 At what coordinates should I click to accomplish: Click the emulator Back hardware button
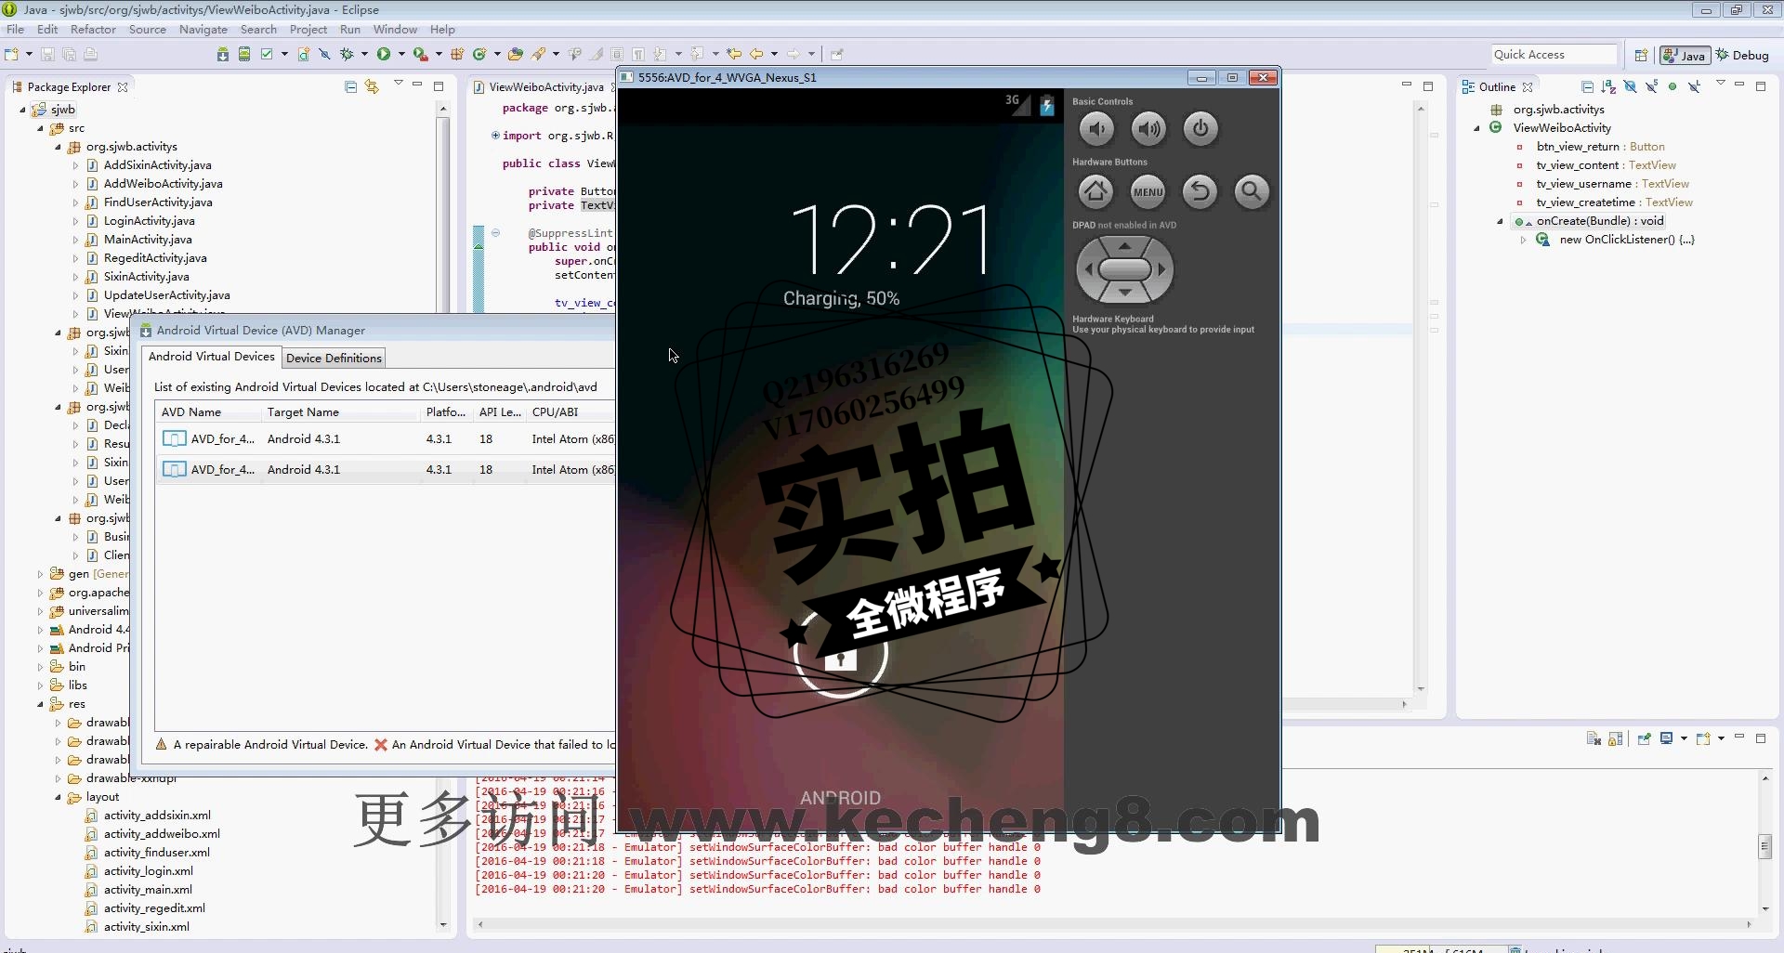pyautogui.click(x=1200, y=191)
